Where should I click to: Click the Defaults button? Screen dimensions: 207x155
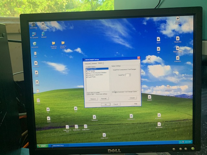click(132, 98)
